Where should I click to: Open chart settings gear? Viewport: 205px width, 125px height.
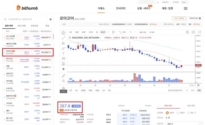(187, 32)
